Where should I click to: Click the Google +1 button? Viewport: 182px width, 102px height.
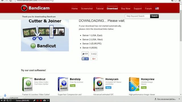point(94,59)
